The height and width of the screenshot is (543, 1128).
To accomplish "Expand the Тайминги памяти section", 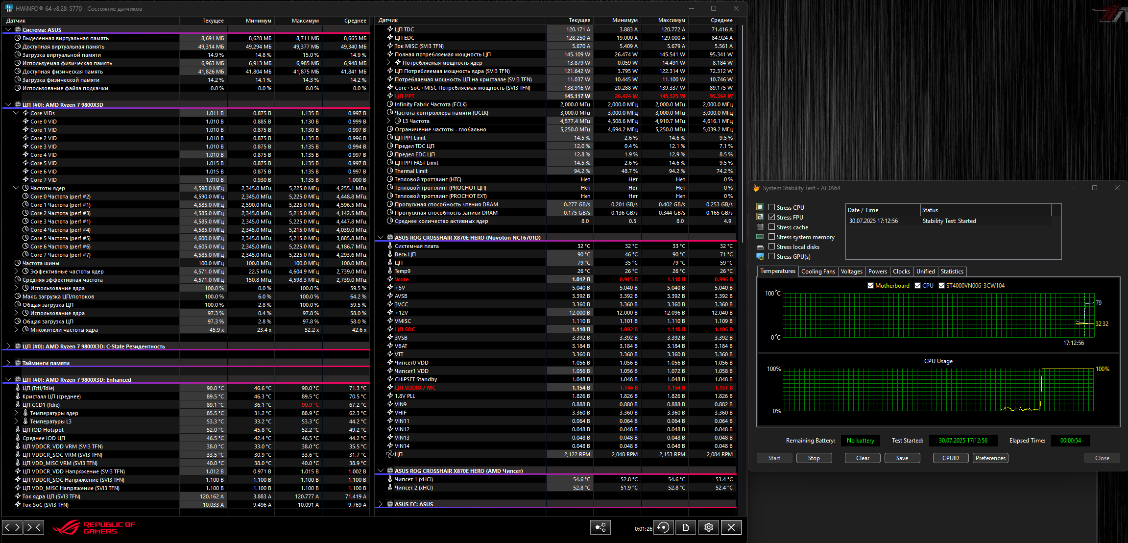I will (8, 363).
